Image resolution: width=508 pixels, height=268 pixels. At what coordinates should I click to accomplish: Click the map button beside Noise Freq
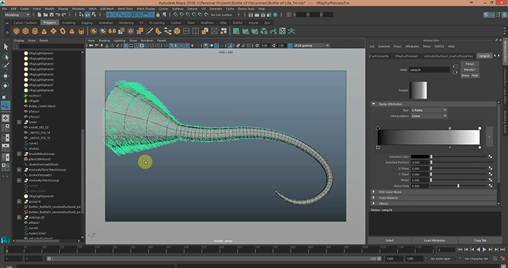(x=490, y=186)
